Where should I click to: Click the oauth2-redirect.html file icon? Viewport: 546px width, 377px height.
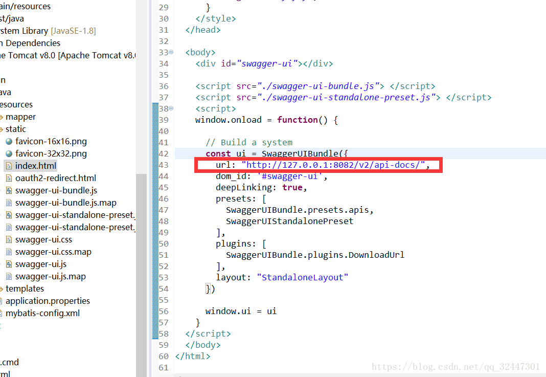[x=9, y=178]
